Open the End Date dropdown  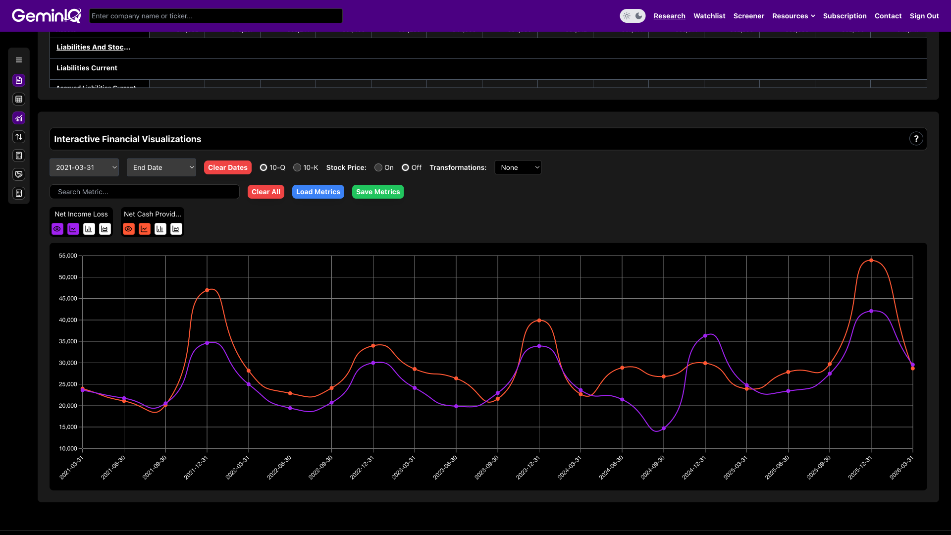161,167
